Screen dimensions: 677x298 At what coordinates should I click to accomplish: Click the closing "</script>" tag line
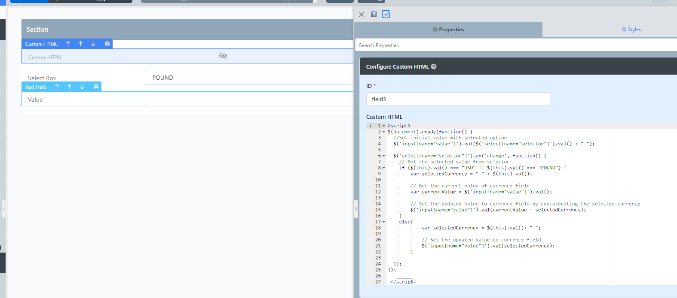tap(403, 282)
